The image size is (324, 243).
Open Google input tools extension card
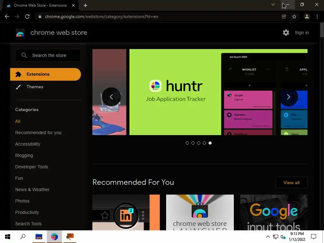274,212
